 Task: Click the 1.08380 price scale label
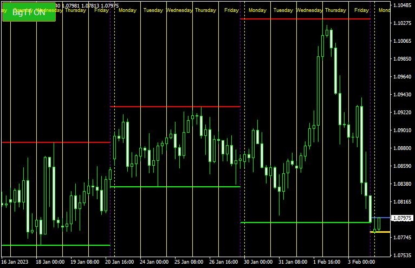tap(402, 184)
